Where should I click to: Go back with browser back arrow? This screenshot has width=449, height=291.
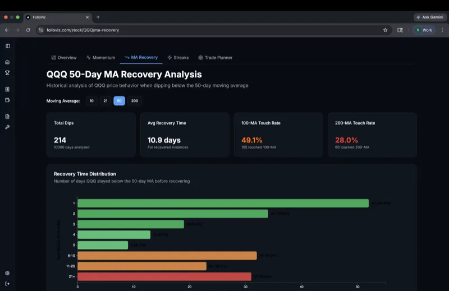7,30
